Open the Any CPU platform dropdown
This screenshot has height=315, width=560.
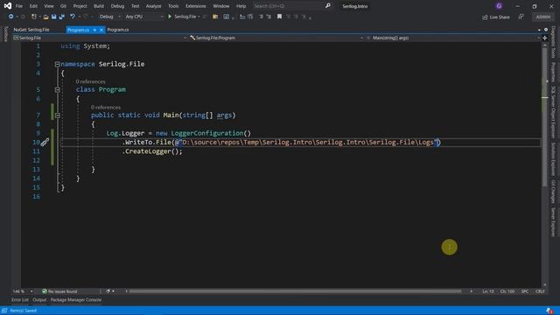143,17
